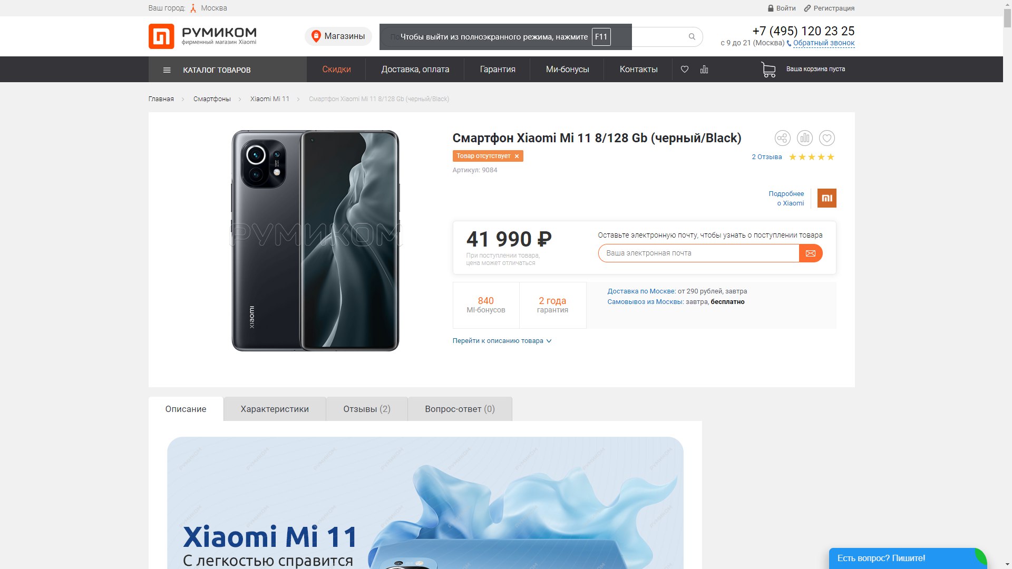Share the product via share icon

tap(783, 138)
